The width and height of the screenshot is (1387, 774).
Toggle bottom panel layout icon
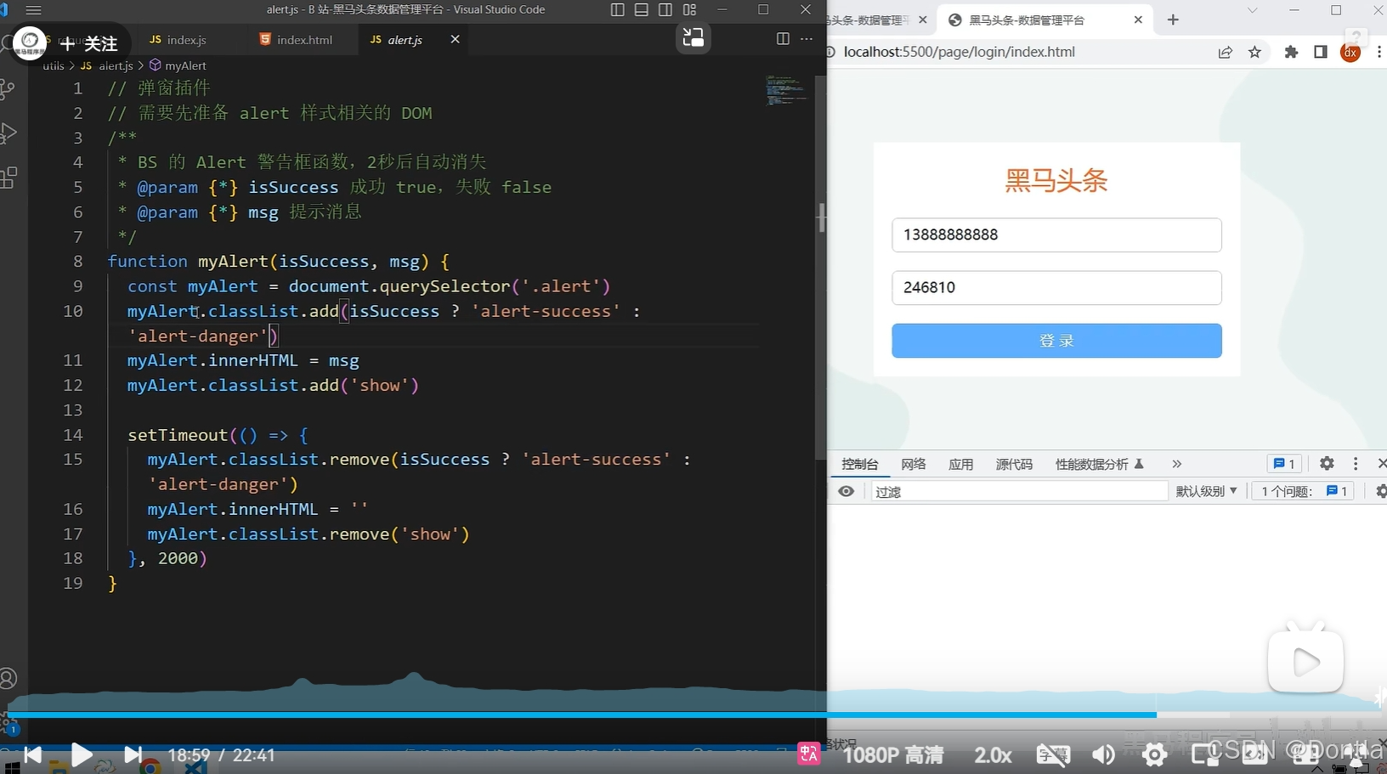tap(642, 10)
